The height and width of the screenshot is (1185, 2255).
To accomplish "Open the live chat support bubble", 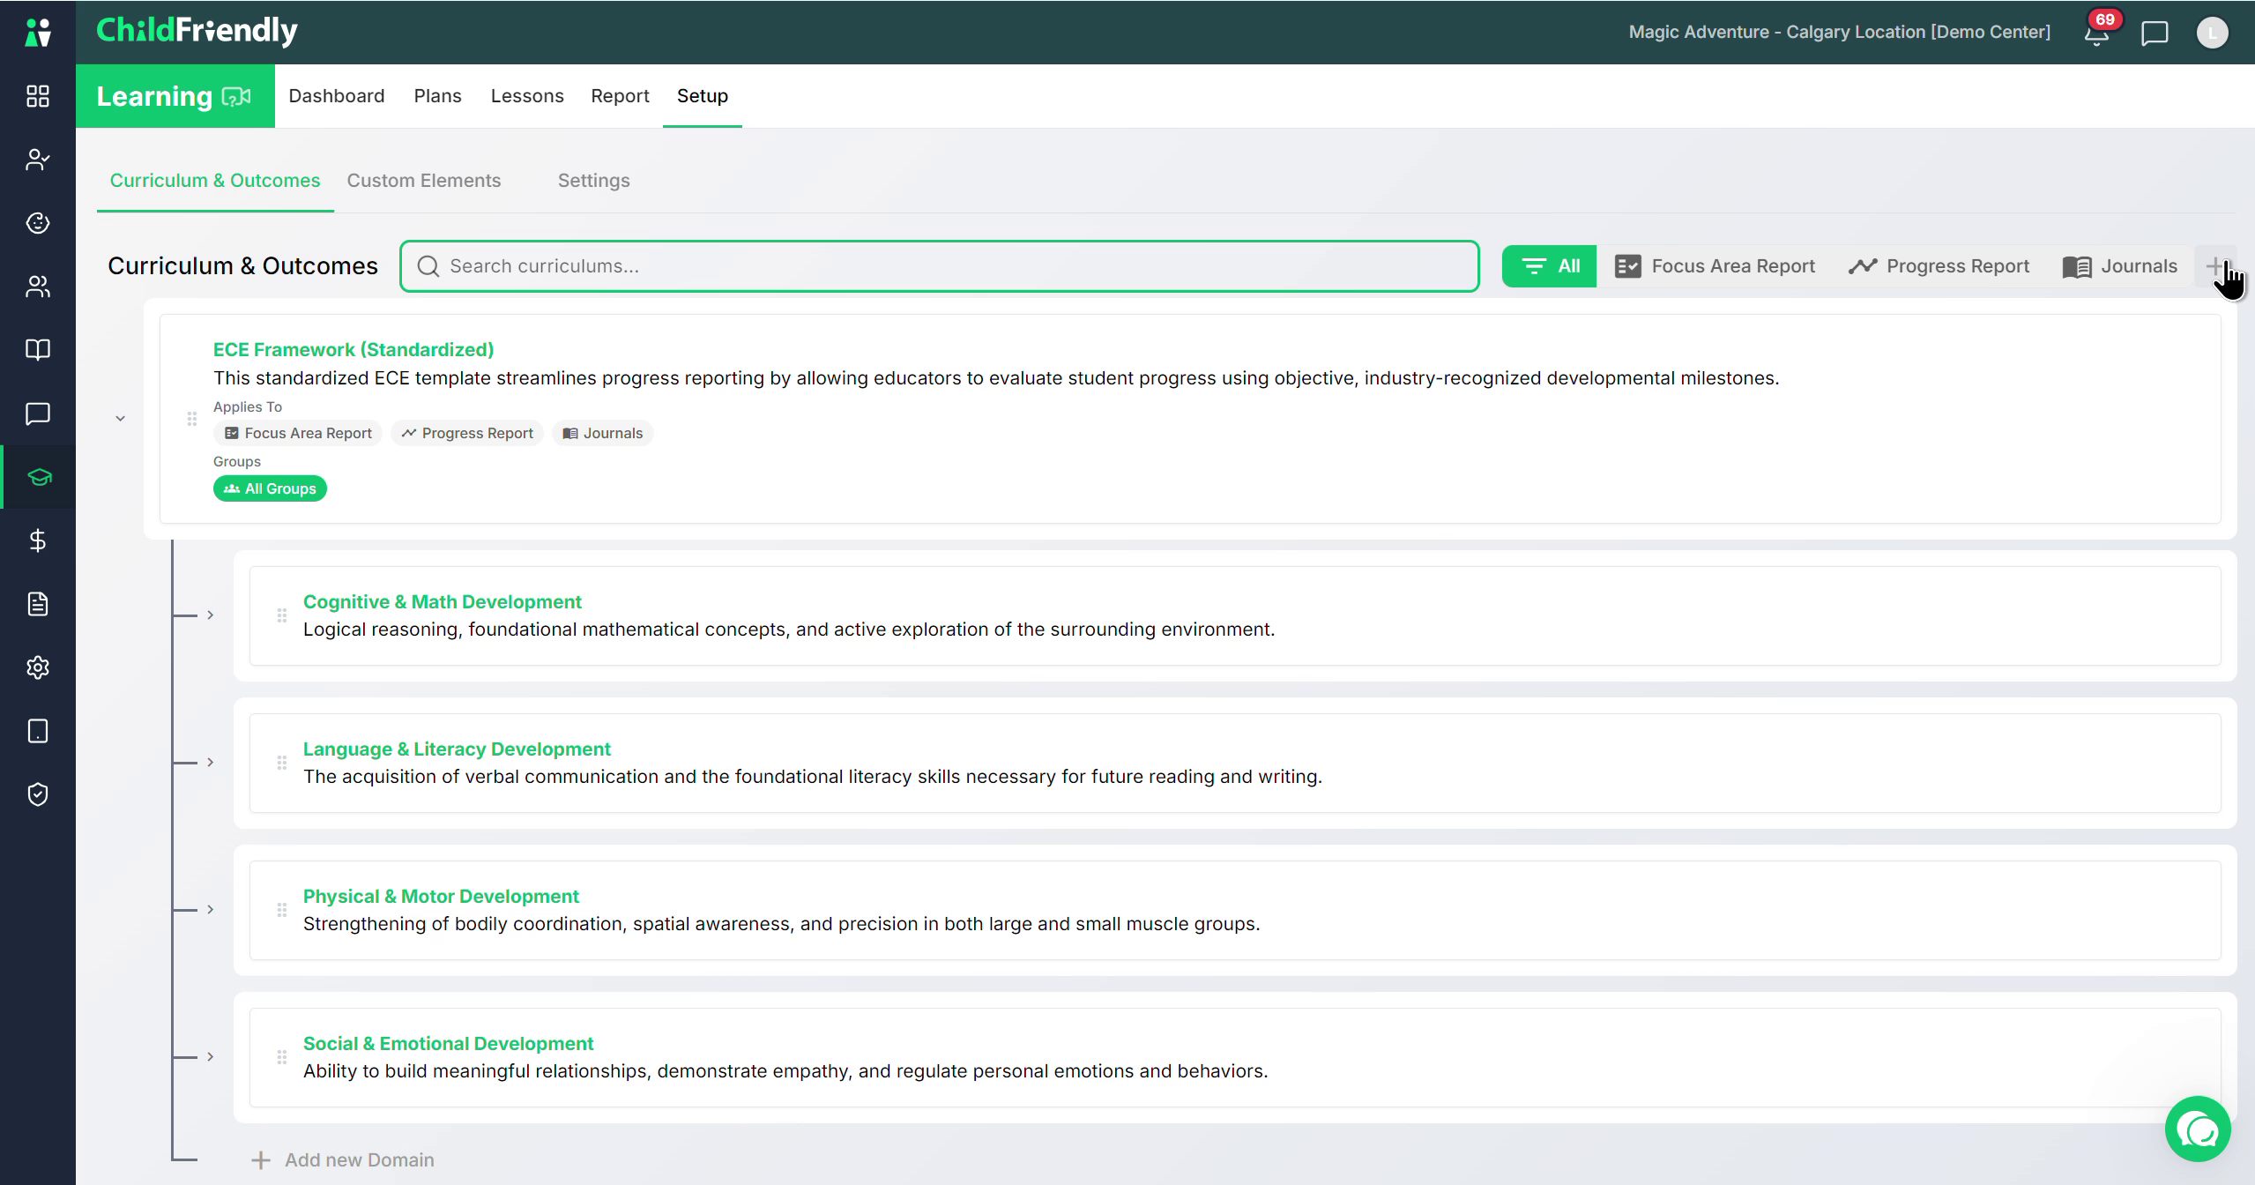I will coord(2198,1129).
